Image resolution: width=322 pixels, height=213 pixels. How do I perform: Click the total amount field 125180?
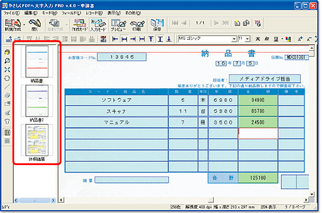click(258, 178)
